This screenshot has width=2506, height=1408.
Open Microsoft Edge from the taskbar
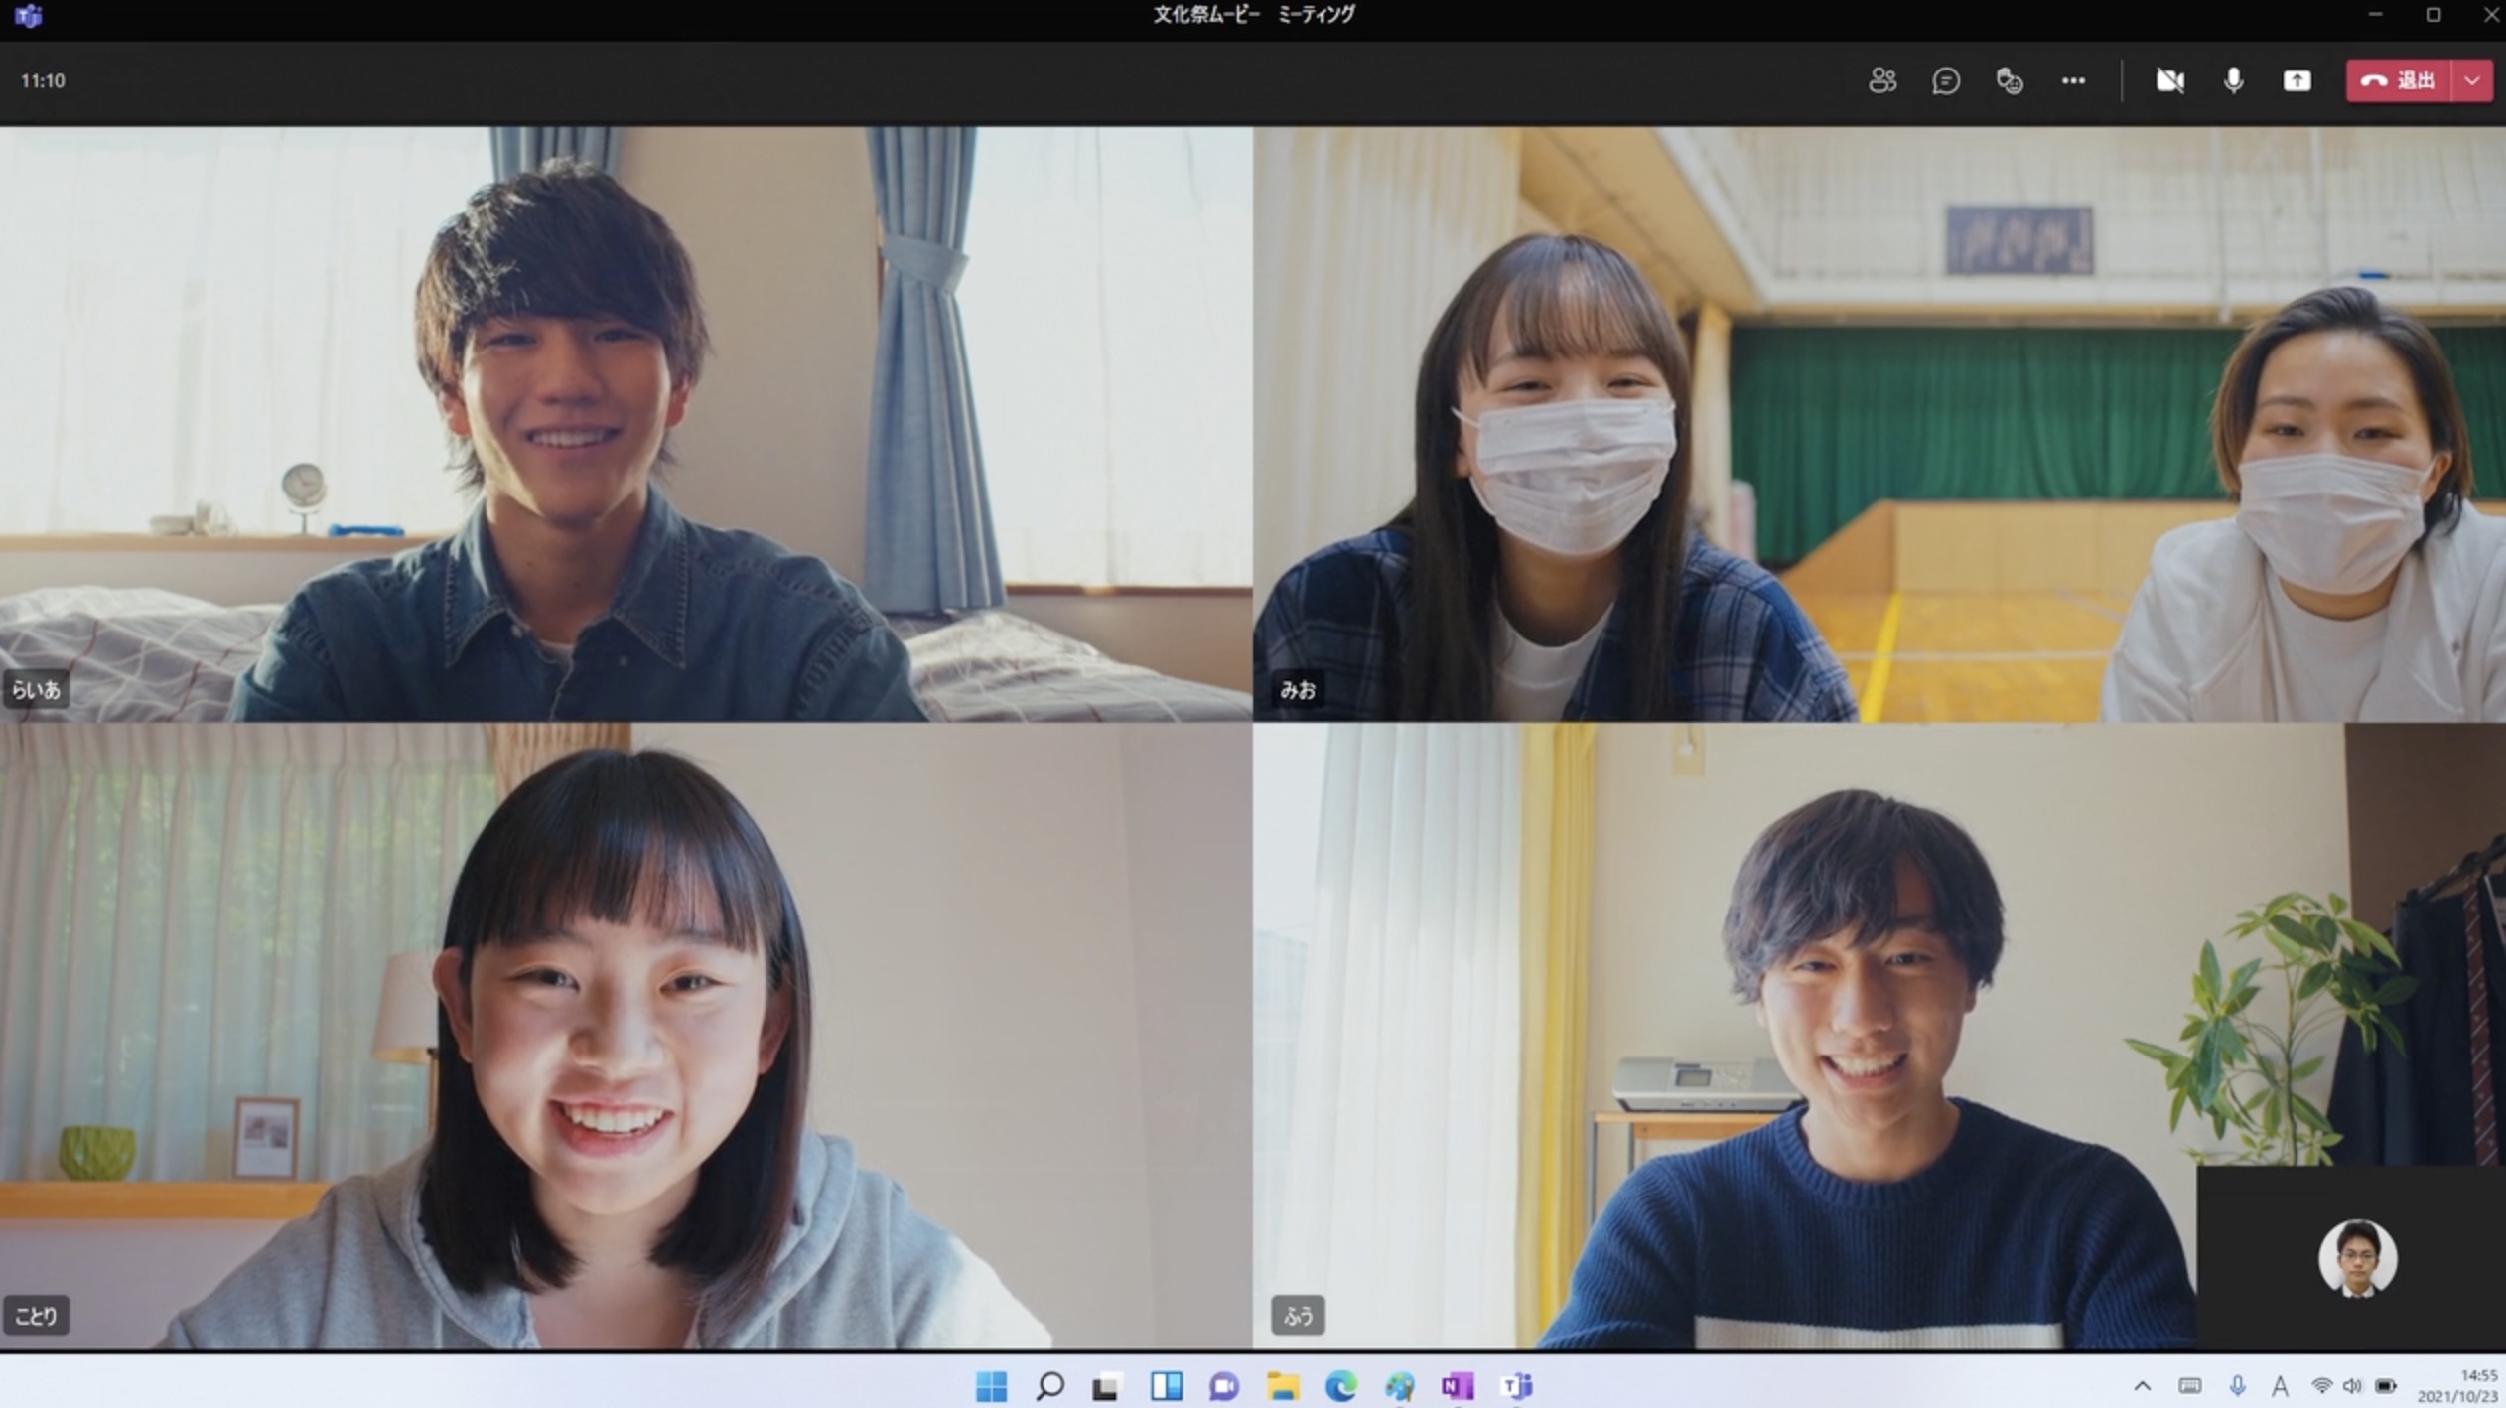pos(1341,1386)
